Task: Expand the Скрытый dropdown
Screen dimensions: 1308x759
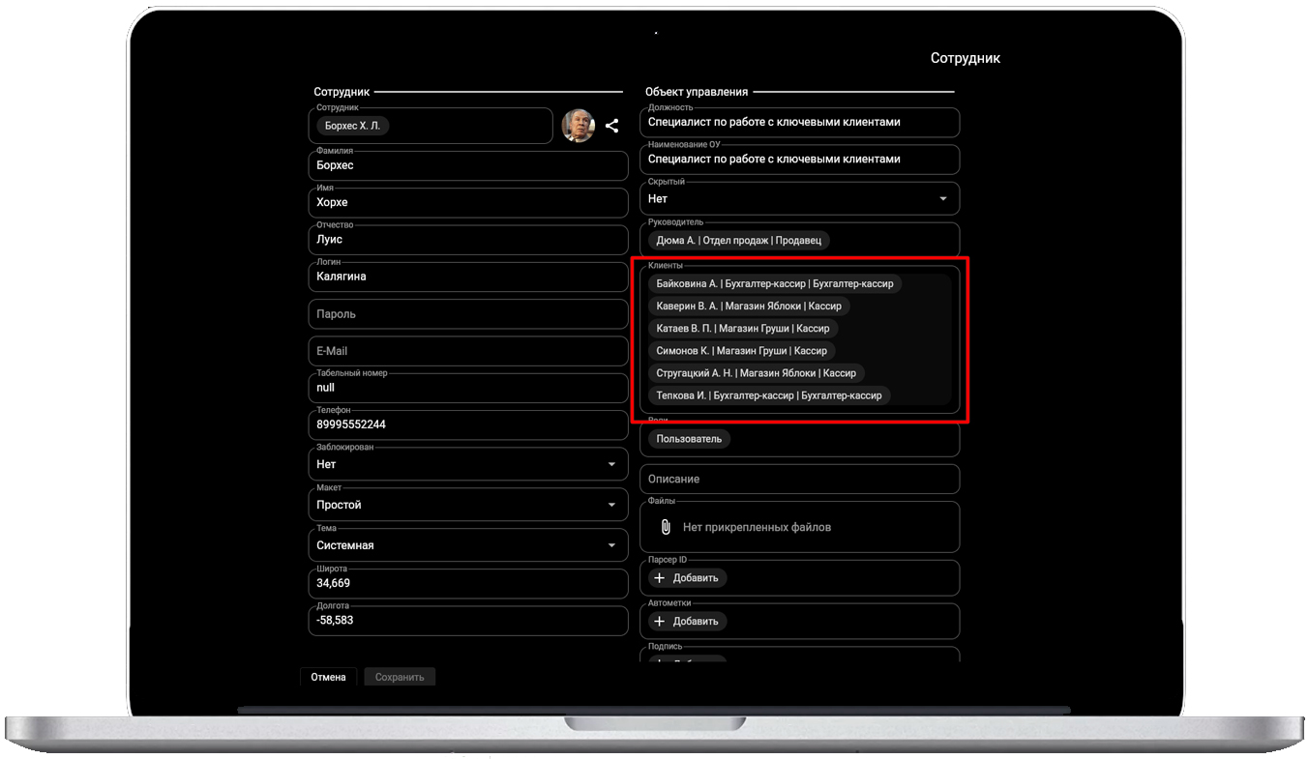Action: pyautogui.click(x=942, y=199)
